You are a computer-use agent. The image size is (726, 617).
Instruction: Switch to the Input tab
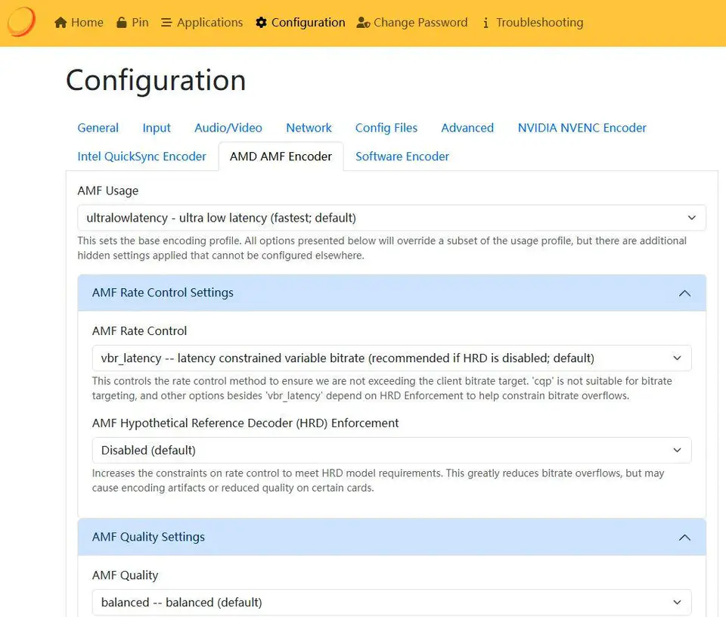[157, 128]
